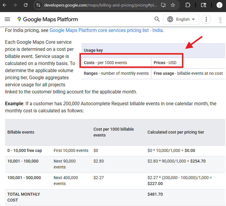The width and height of the screenshot is (226, 206).
Task: Click the 'Free usage' table cell
Action: click(188, 74)
